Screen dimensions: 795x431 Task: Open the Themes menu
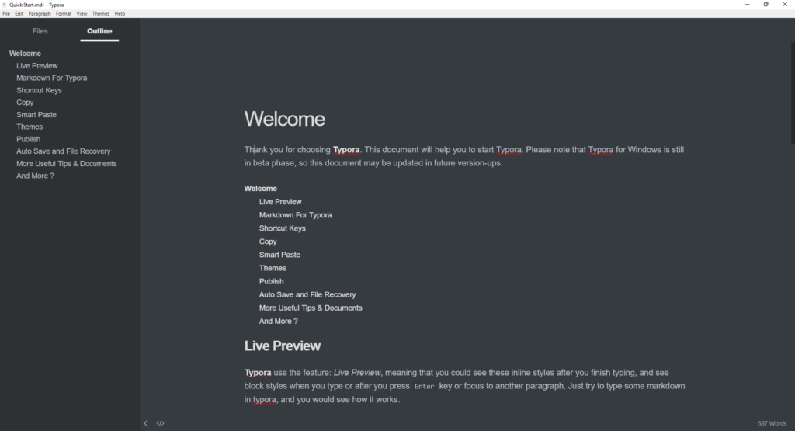click(x=100, y=14)
